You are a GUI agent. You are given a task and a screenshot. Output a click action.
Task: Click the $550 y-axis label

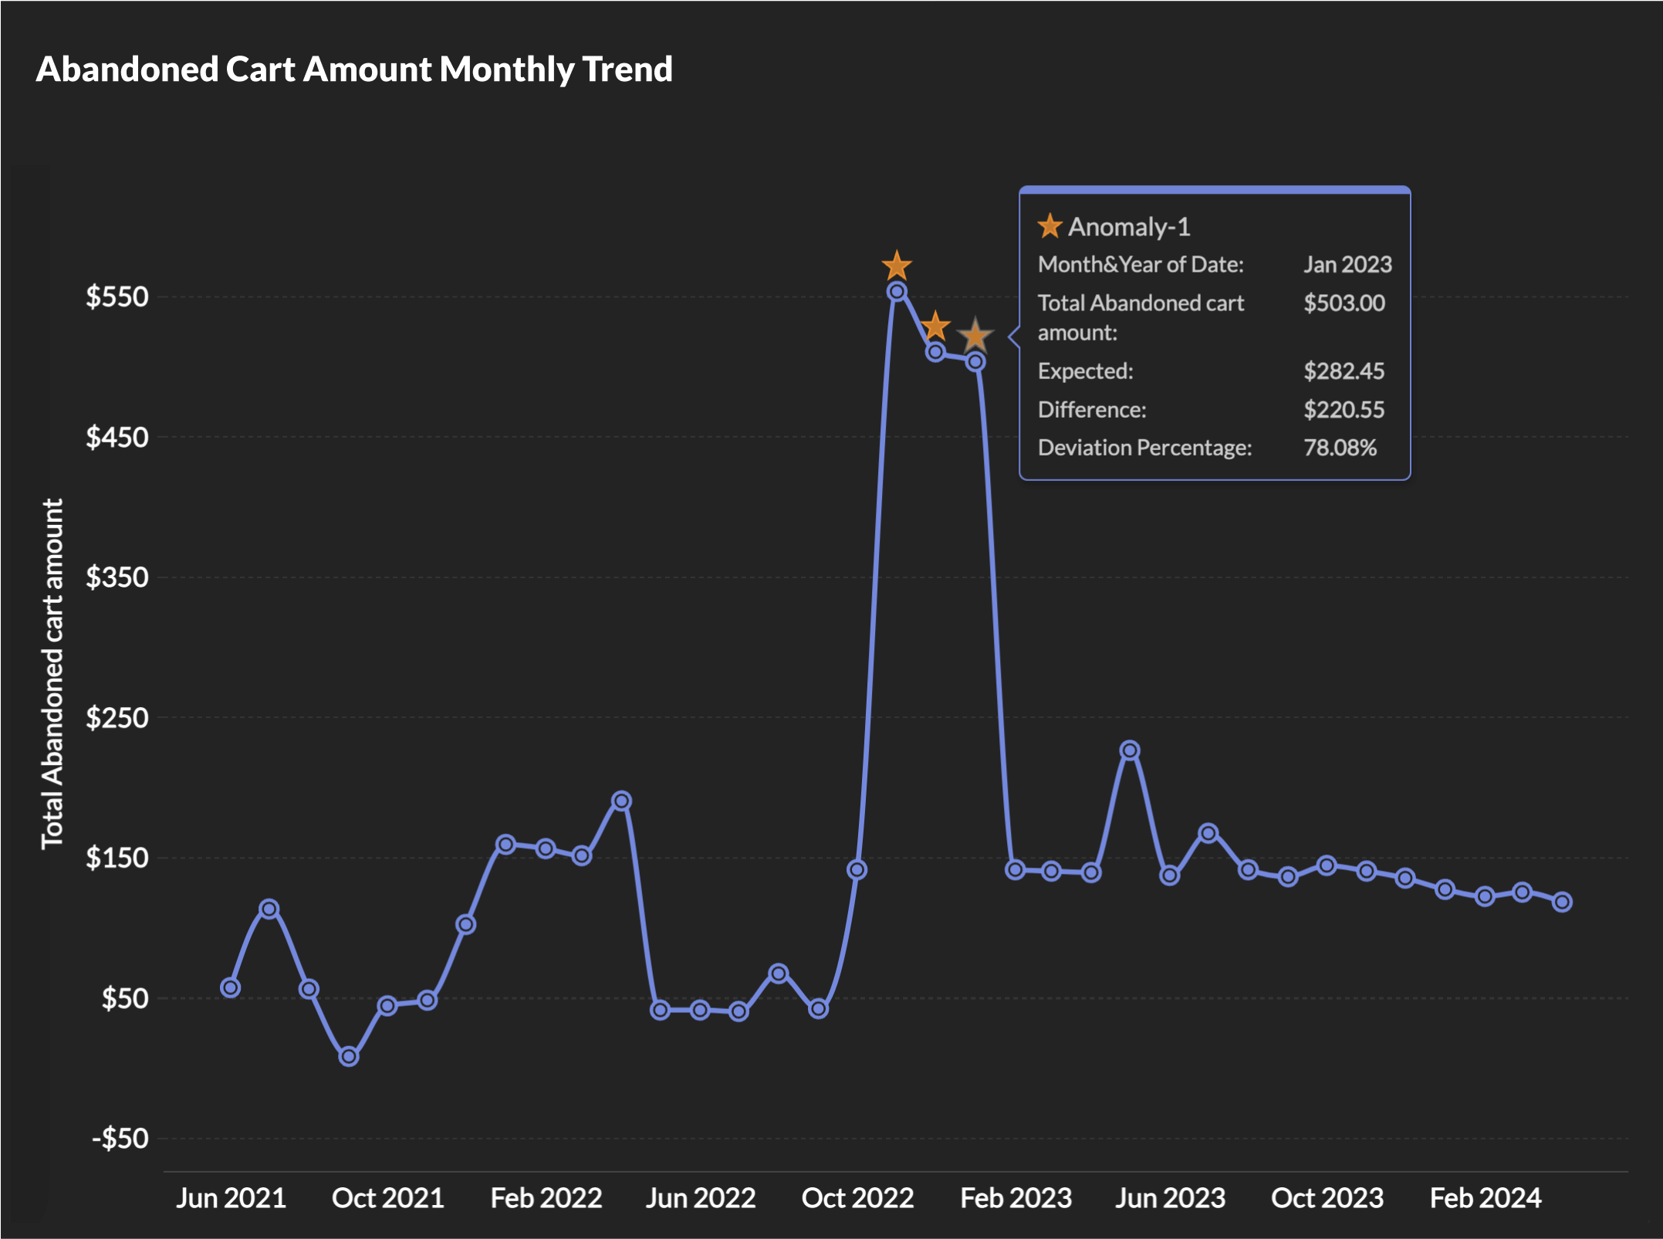(x=117, y=297)
